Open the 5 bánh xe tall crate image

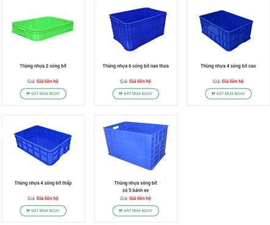coord(136,146)
